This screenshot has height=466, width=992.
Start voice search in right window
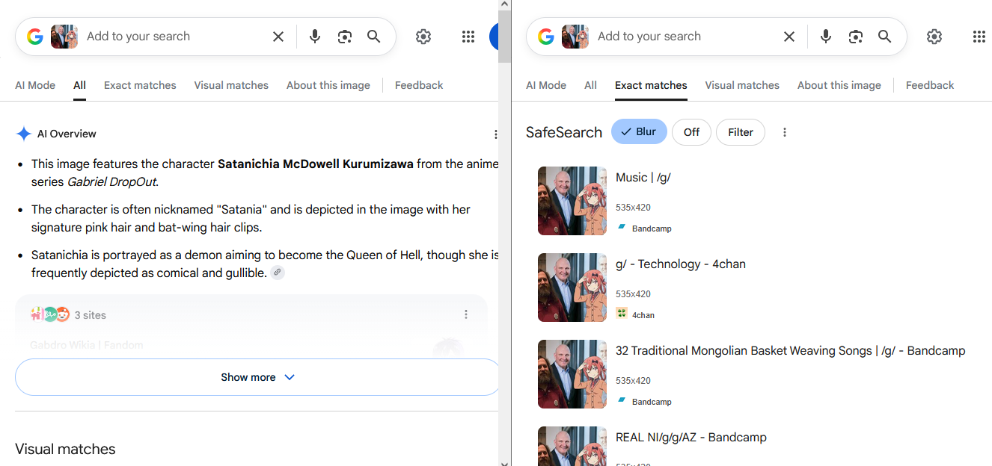tap(826, 37)
